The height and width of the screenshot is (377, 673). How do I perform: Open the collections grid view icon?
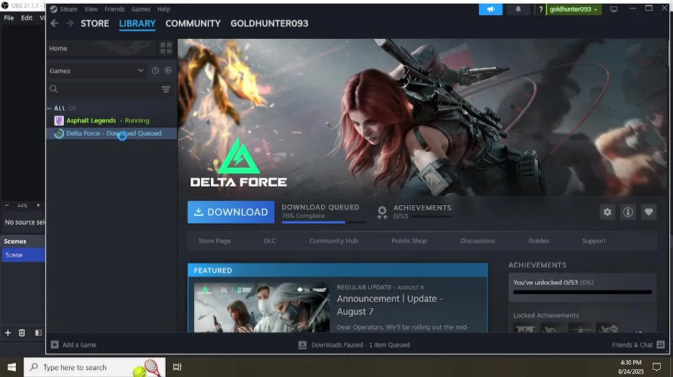tap(166, 48)
